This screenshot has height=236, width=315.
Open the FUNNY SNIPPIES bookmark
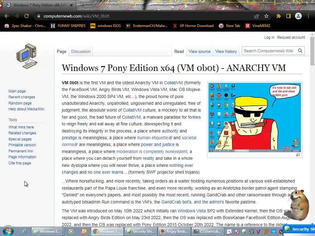tap(68, 26)
